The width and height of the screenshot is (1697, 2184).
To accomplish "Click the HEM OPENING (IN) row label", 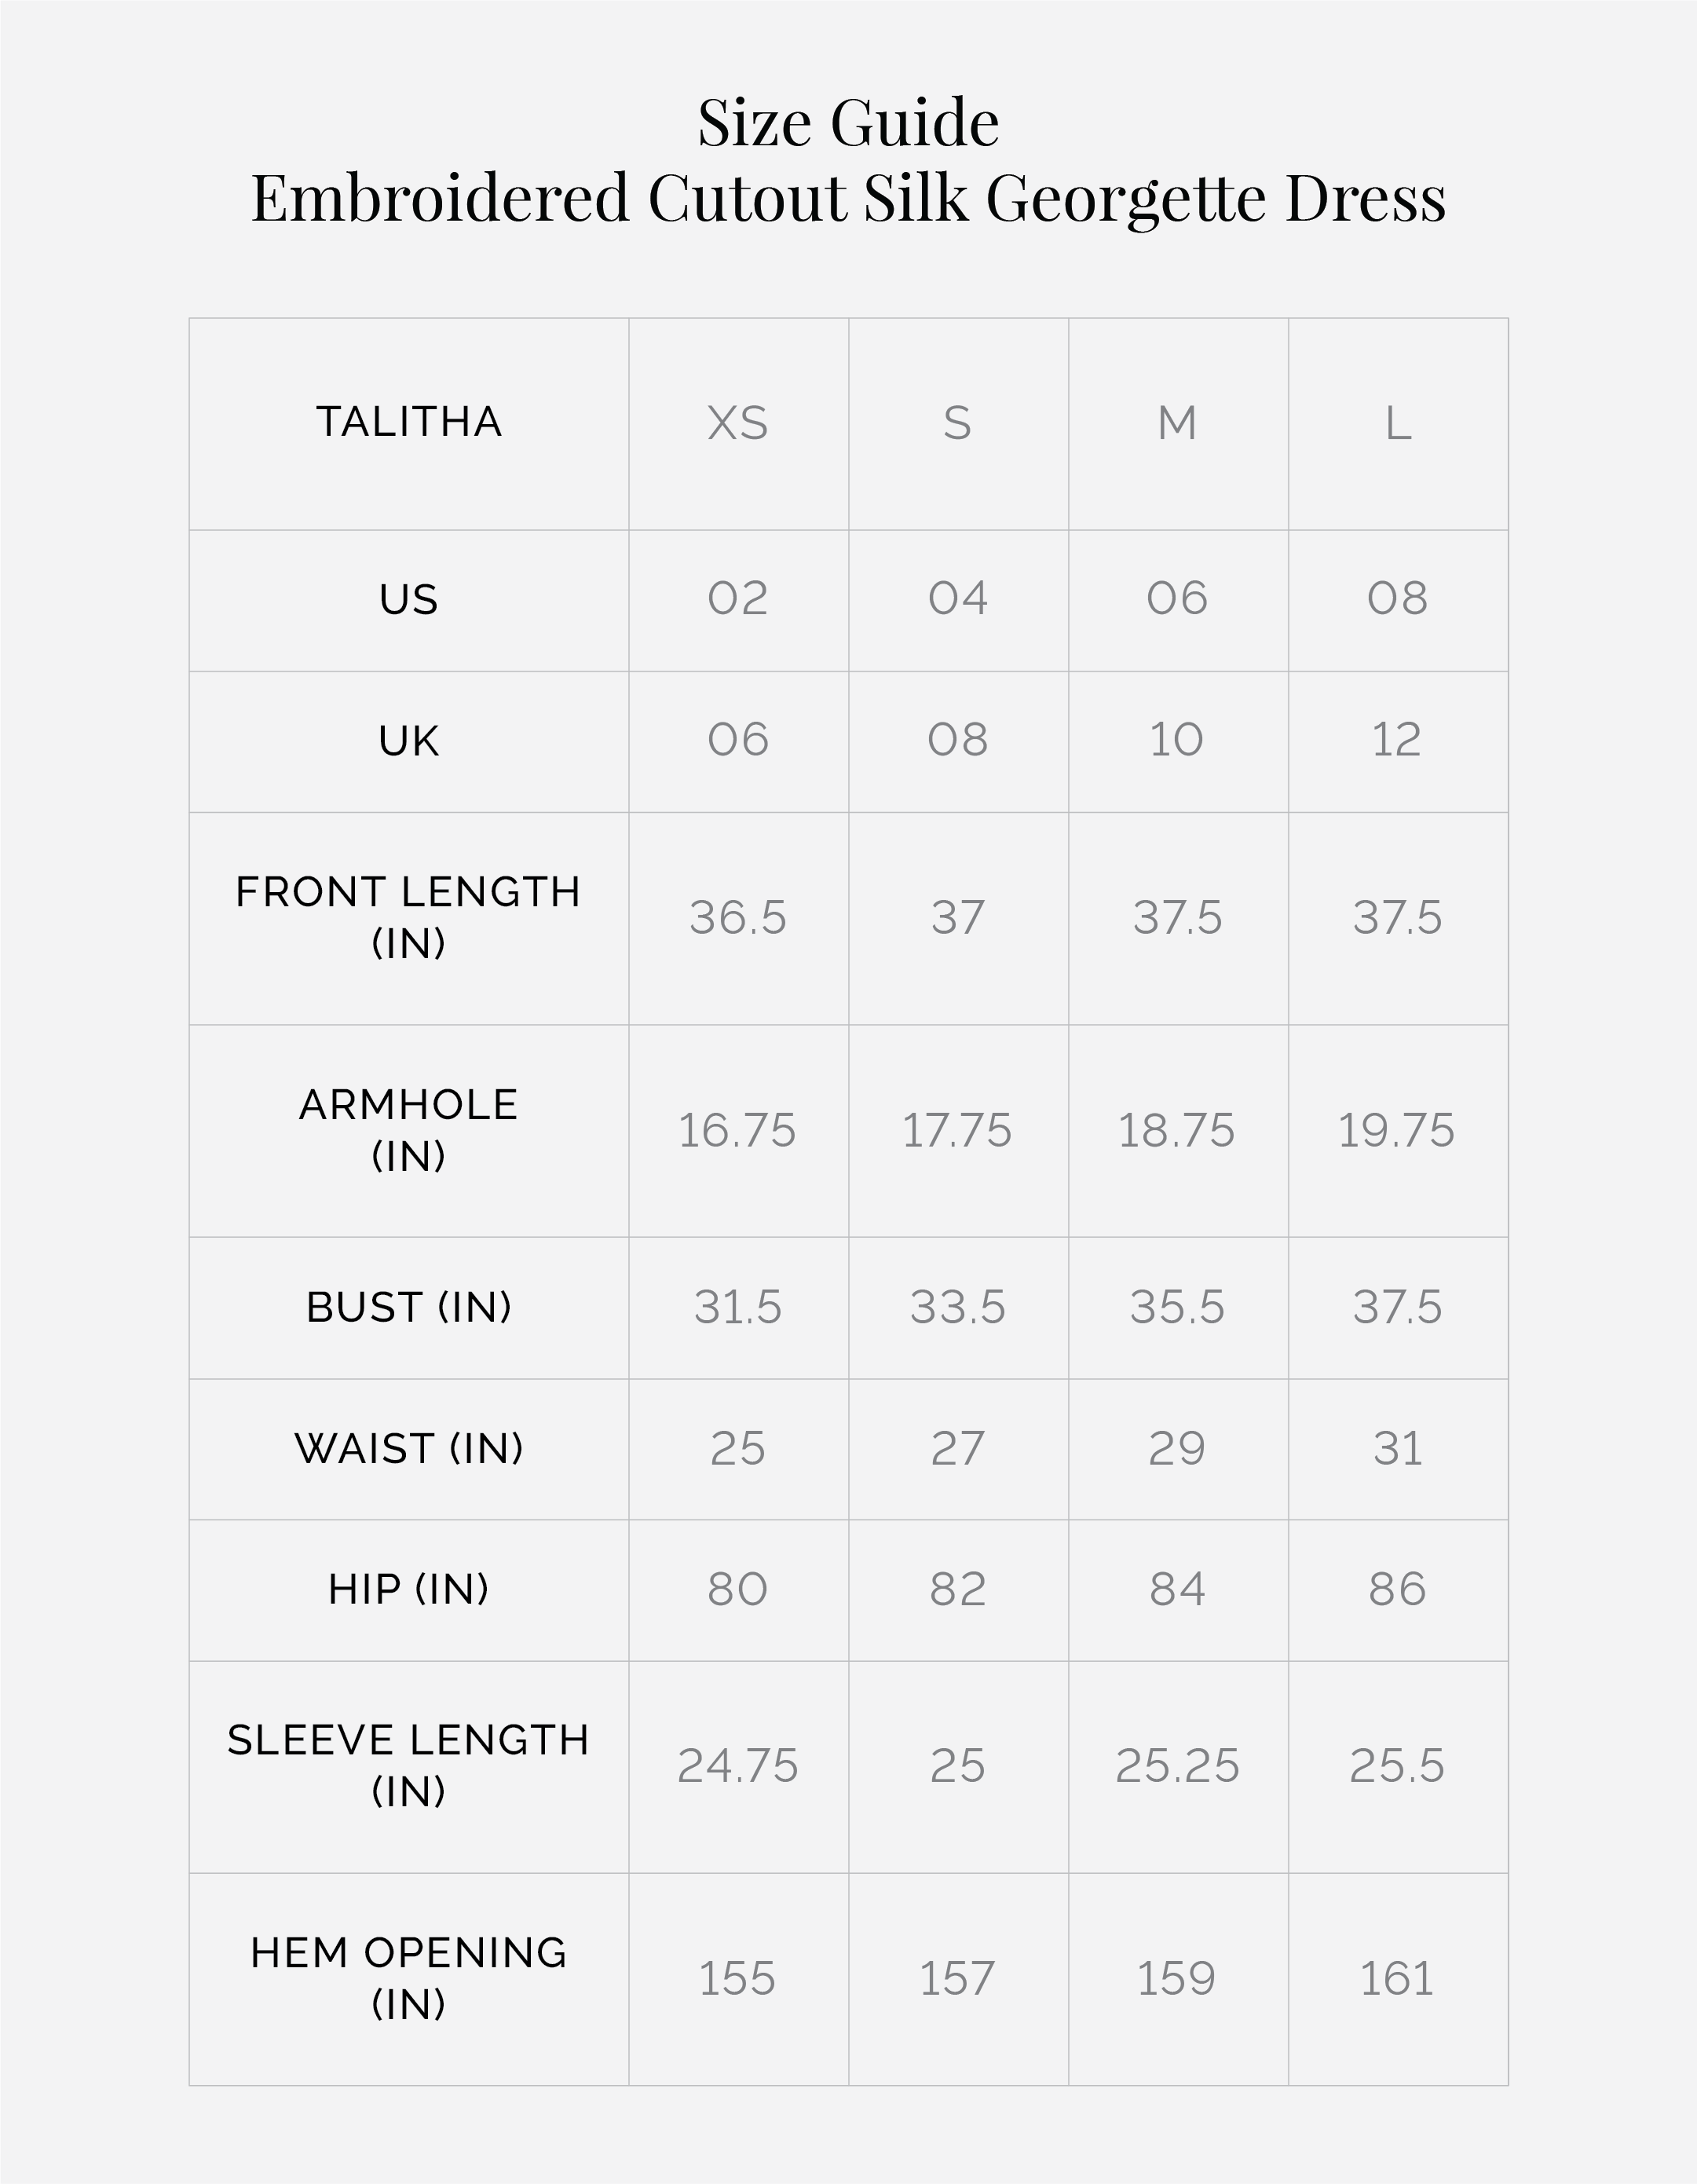I will click(x=409, y=1978).
